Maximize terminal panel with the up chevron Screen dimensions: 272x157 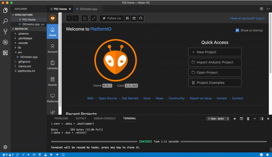(x=254, y=118)
